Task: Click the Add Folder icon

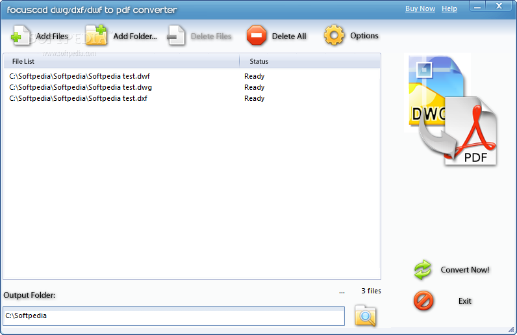Action: pyautogui.click(x=96, y=35)
